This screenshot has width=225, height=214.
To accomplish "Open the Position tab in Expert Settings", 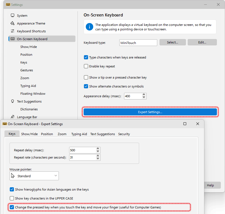I will (47, 134).
